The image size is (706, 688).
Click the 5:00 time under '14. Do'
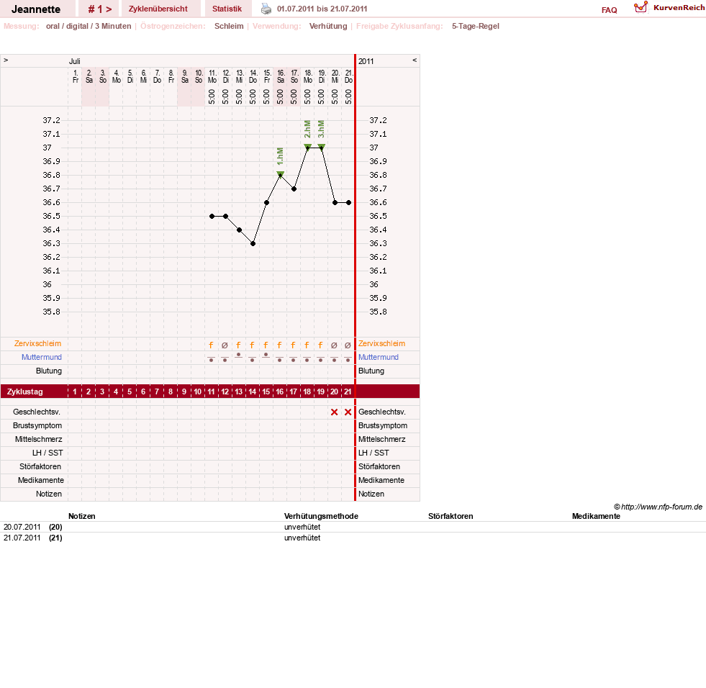point(253,96)
